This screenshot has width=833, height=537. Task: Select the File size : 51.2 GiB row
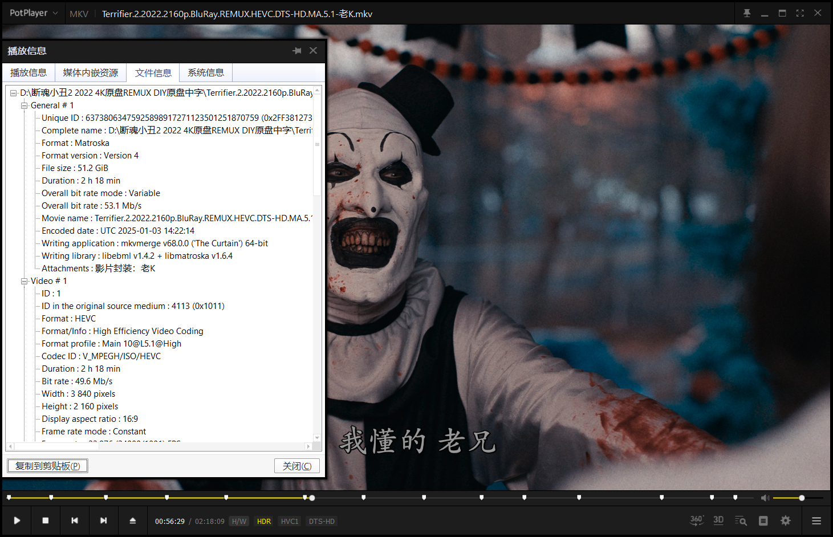[75, 168]
